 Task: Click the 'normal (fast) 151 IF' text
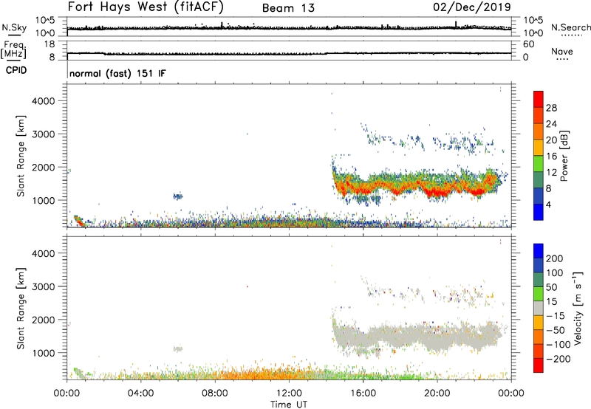click(117, 73)
